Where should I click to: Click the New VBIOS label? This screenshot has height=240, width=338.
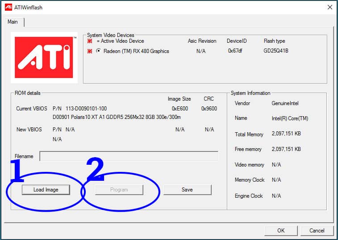[x=29, y=130]
